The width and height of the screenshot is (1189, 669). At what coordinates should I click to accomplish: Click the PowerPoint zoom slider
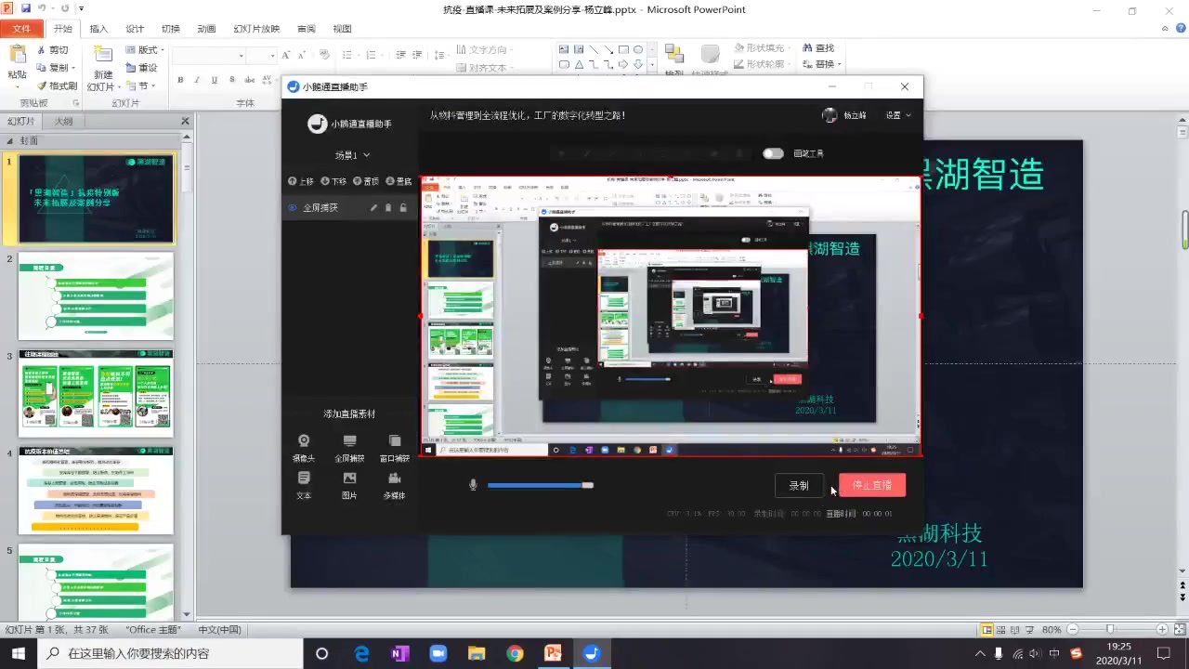1109,629
